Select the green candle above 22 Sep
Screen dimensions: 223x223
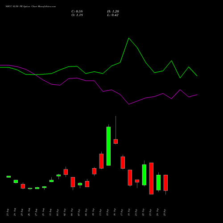pyautogui.click(x=144, y=175)
